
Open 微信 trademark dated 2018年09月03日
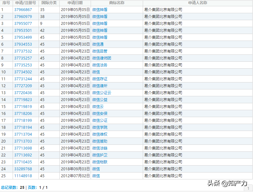(96, 169)
